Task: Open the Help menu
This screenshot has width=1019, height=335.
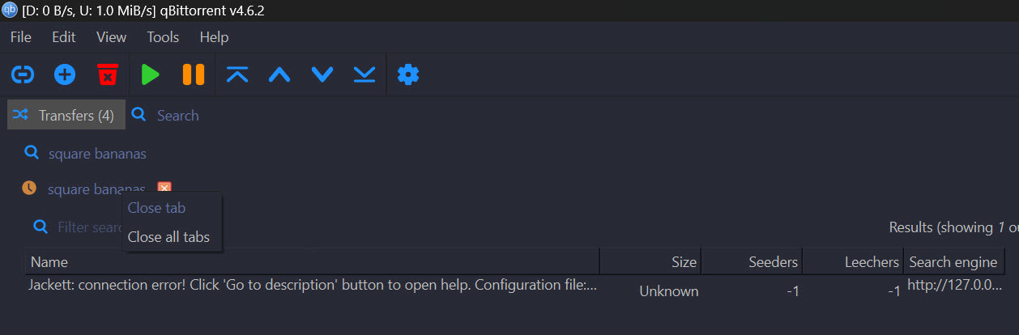Action: coord(214,37)
